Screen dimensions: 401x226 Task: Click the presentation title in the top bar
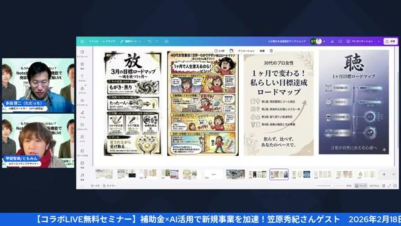pyautogui.click(x=287, y=41)
